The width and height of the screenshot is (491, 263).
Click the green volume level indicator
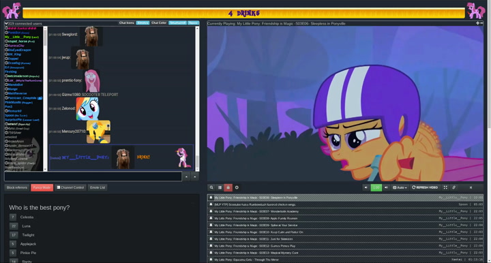point(376,187)
